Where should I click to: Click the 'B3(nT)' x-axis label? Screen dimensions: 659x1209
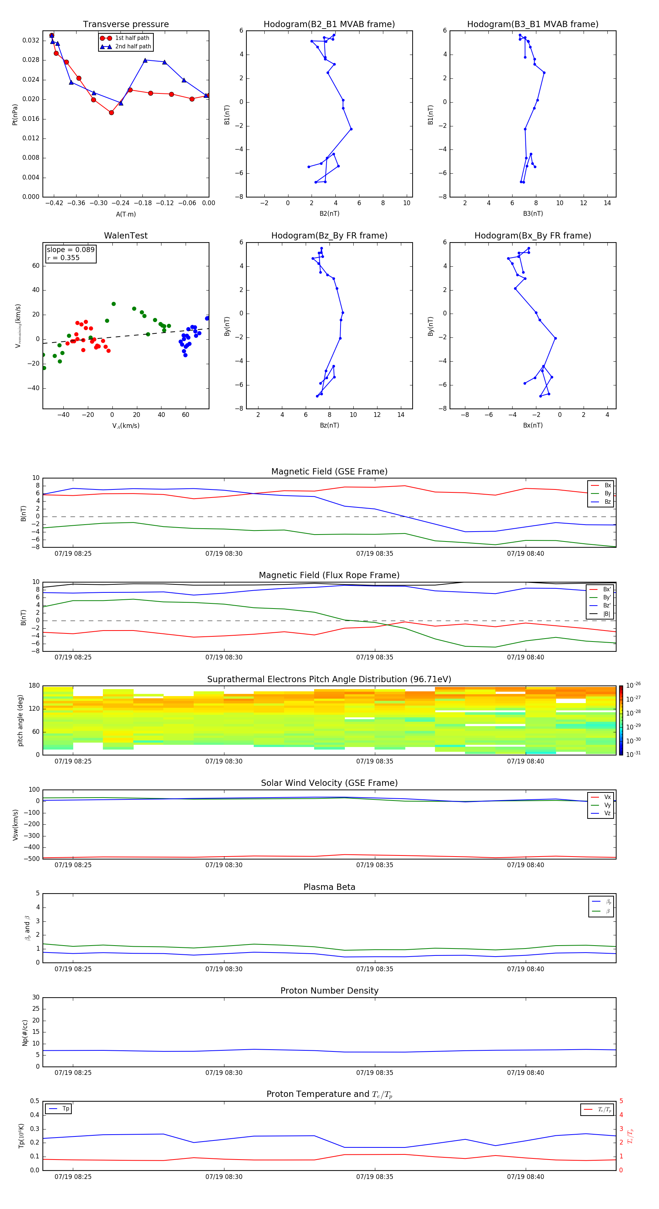pyautogui.click(x=533, y=214)
